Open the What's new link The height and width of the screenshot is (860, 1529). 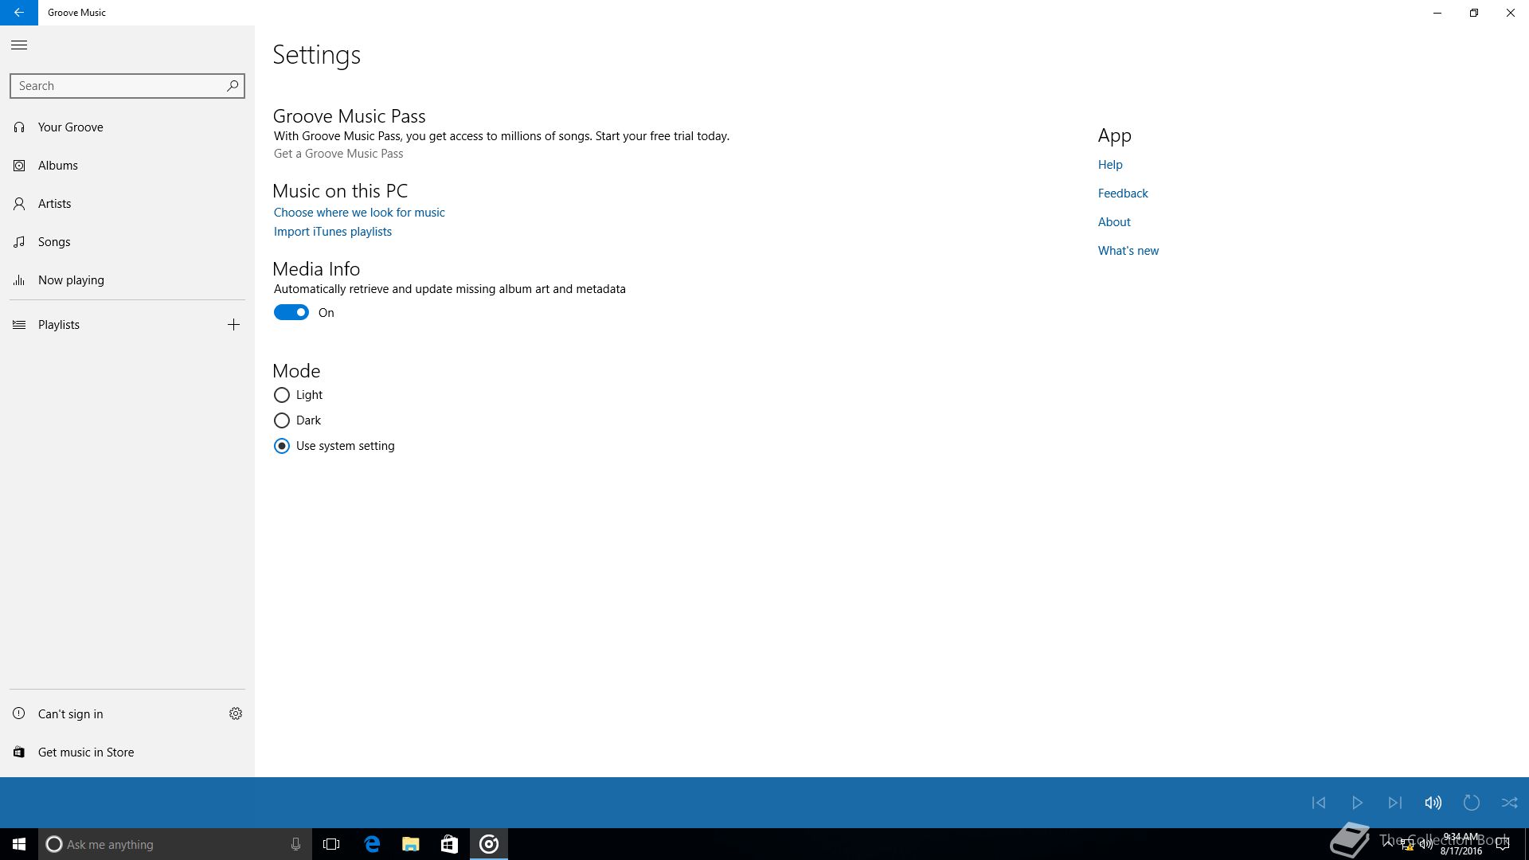coord(1128,251)
